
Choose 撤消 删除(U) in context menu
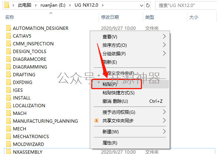coord(130,101)
